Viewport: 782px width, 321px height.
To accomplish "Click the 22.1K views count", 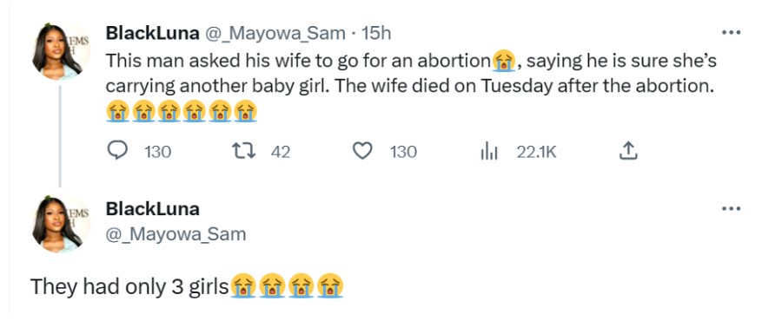I will pos(536,152).
